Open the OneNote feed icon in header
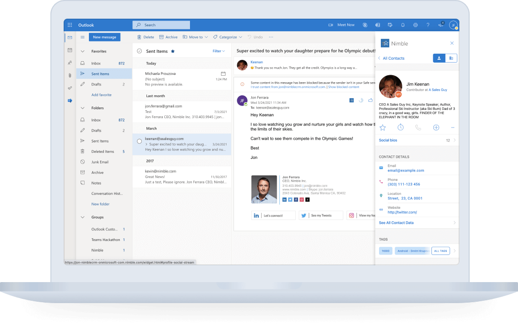Screen dimensions: 518x326 point(378,25)
